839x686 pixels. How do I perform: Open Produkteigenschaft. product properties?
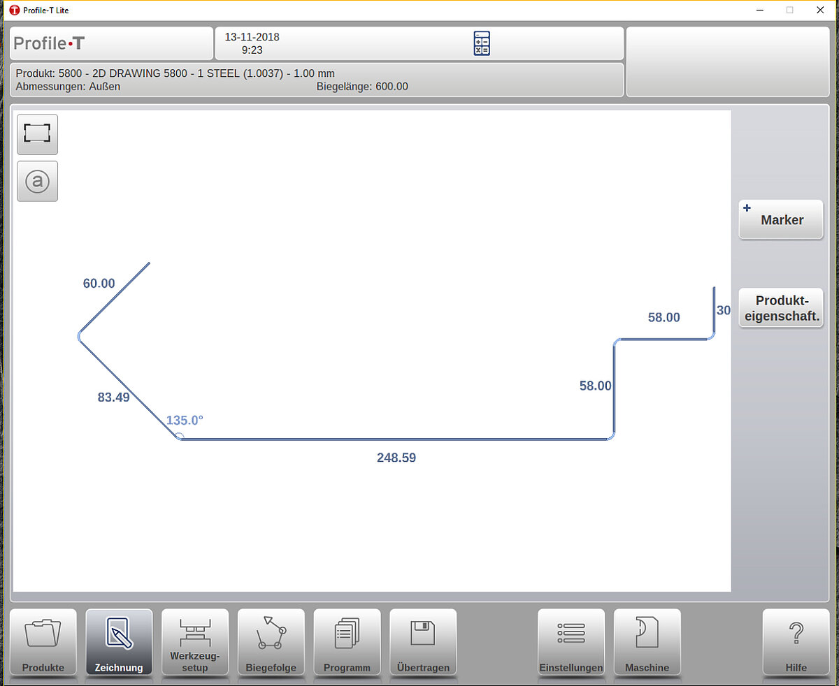click(x=781, y=308)
